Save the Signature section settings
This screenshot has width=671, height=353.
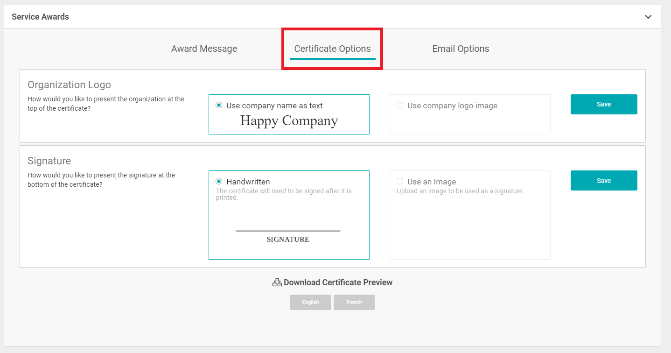[603, 181]
